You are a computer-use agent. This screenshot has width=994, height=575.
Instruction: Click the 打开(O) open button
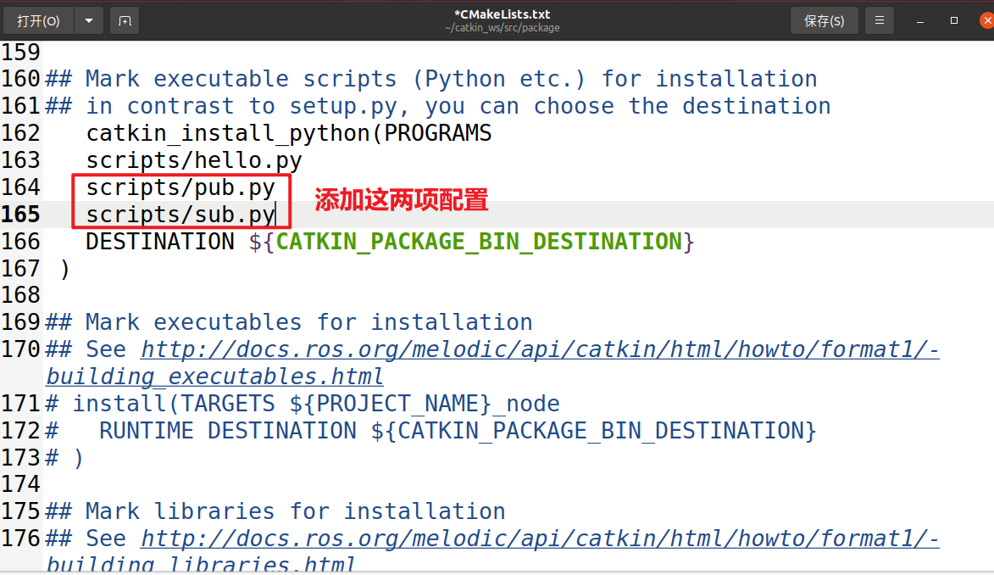click(38, 20)
